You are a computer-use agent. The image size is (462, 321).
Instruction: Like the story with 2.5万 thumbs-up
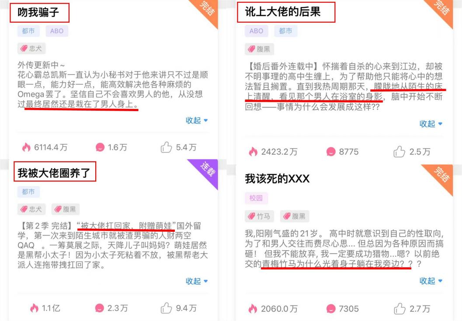click(399, 152)
